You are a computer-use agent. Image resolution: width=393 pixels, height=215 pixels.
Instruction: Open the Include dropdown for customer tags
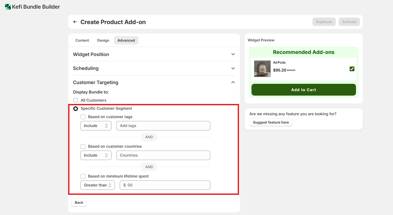click(x=96, y=126)
